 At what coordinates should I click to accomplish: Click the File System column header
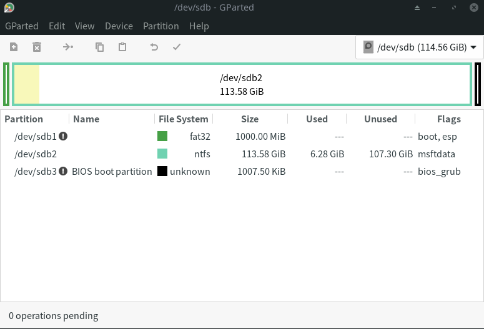click(x=183, y=119)
